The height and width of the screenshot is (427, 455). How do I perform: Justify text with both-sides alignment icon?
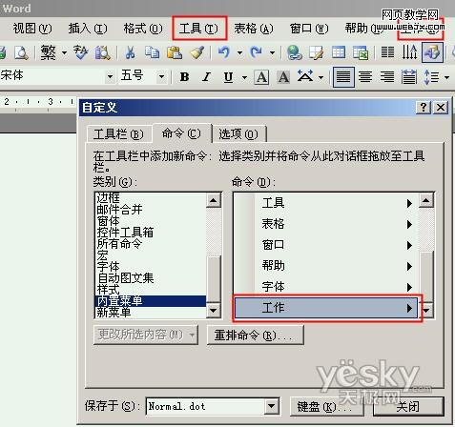[343, 77]
